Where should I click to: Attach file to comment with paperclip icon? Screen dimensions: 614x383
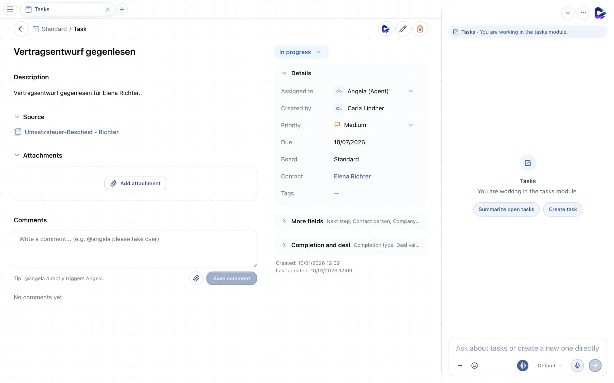click(x=196, y=278)
